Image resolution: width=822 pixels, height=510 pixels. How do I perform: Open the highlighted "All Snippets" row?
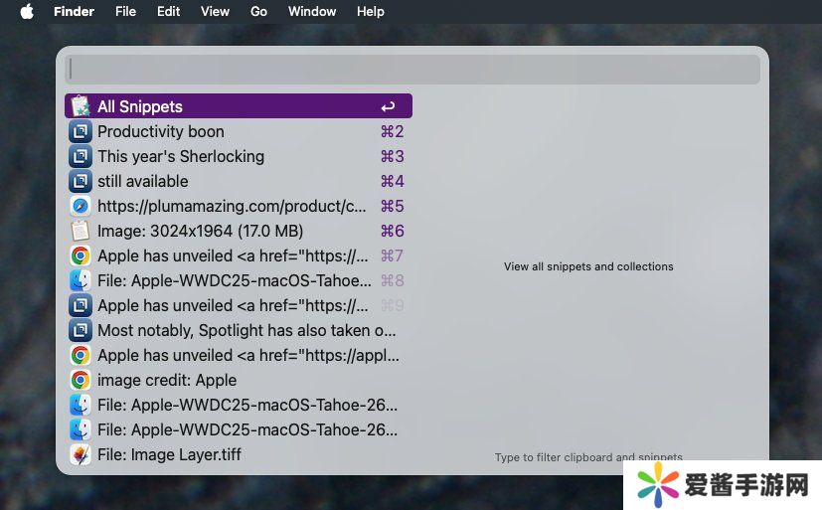[239, 106]
